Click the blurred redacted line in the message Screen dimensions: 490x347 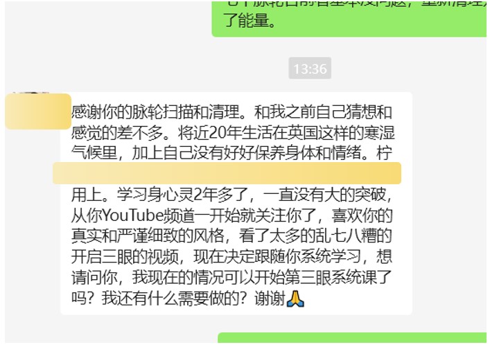pos(227,173)
